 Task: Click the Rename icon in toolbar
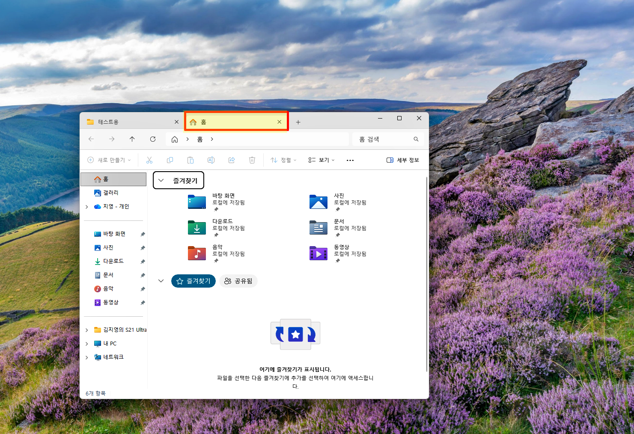(211, 160)
